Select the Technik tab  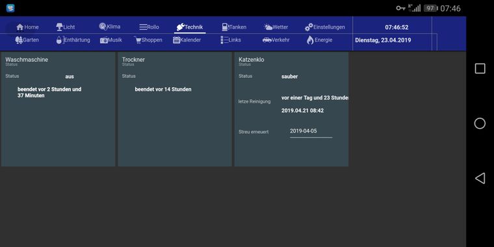(190, 27)
